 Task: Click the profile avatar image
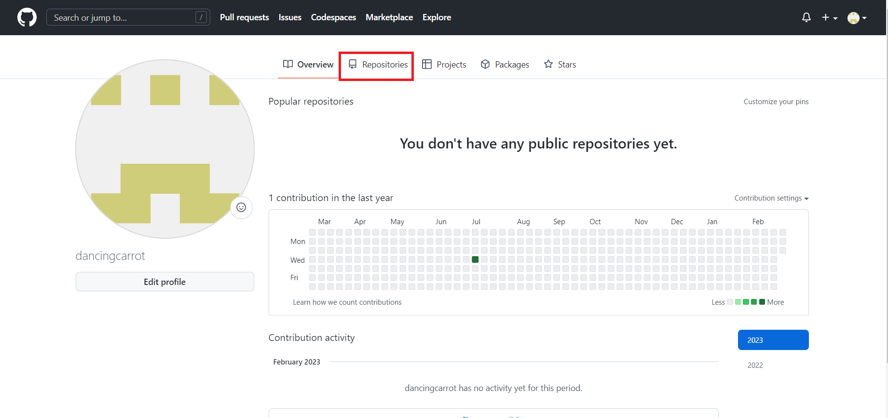(x=165, y=149)
